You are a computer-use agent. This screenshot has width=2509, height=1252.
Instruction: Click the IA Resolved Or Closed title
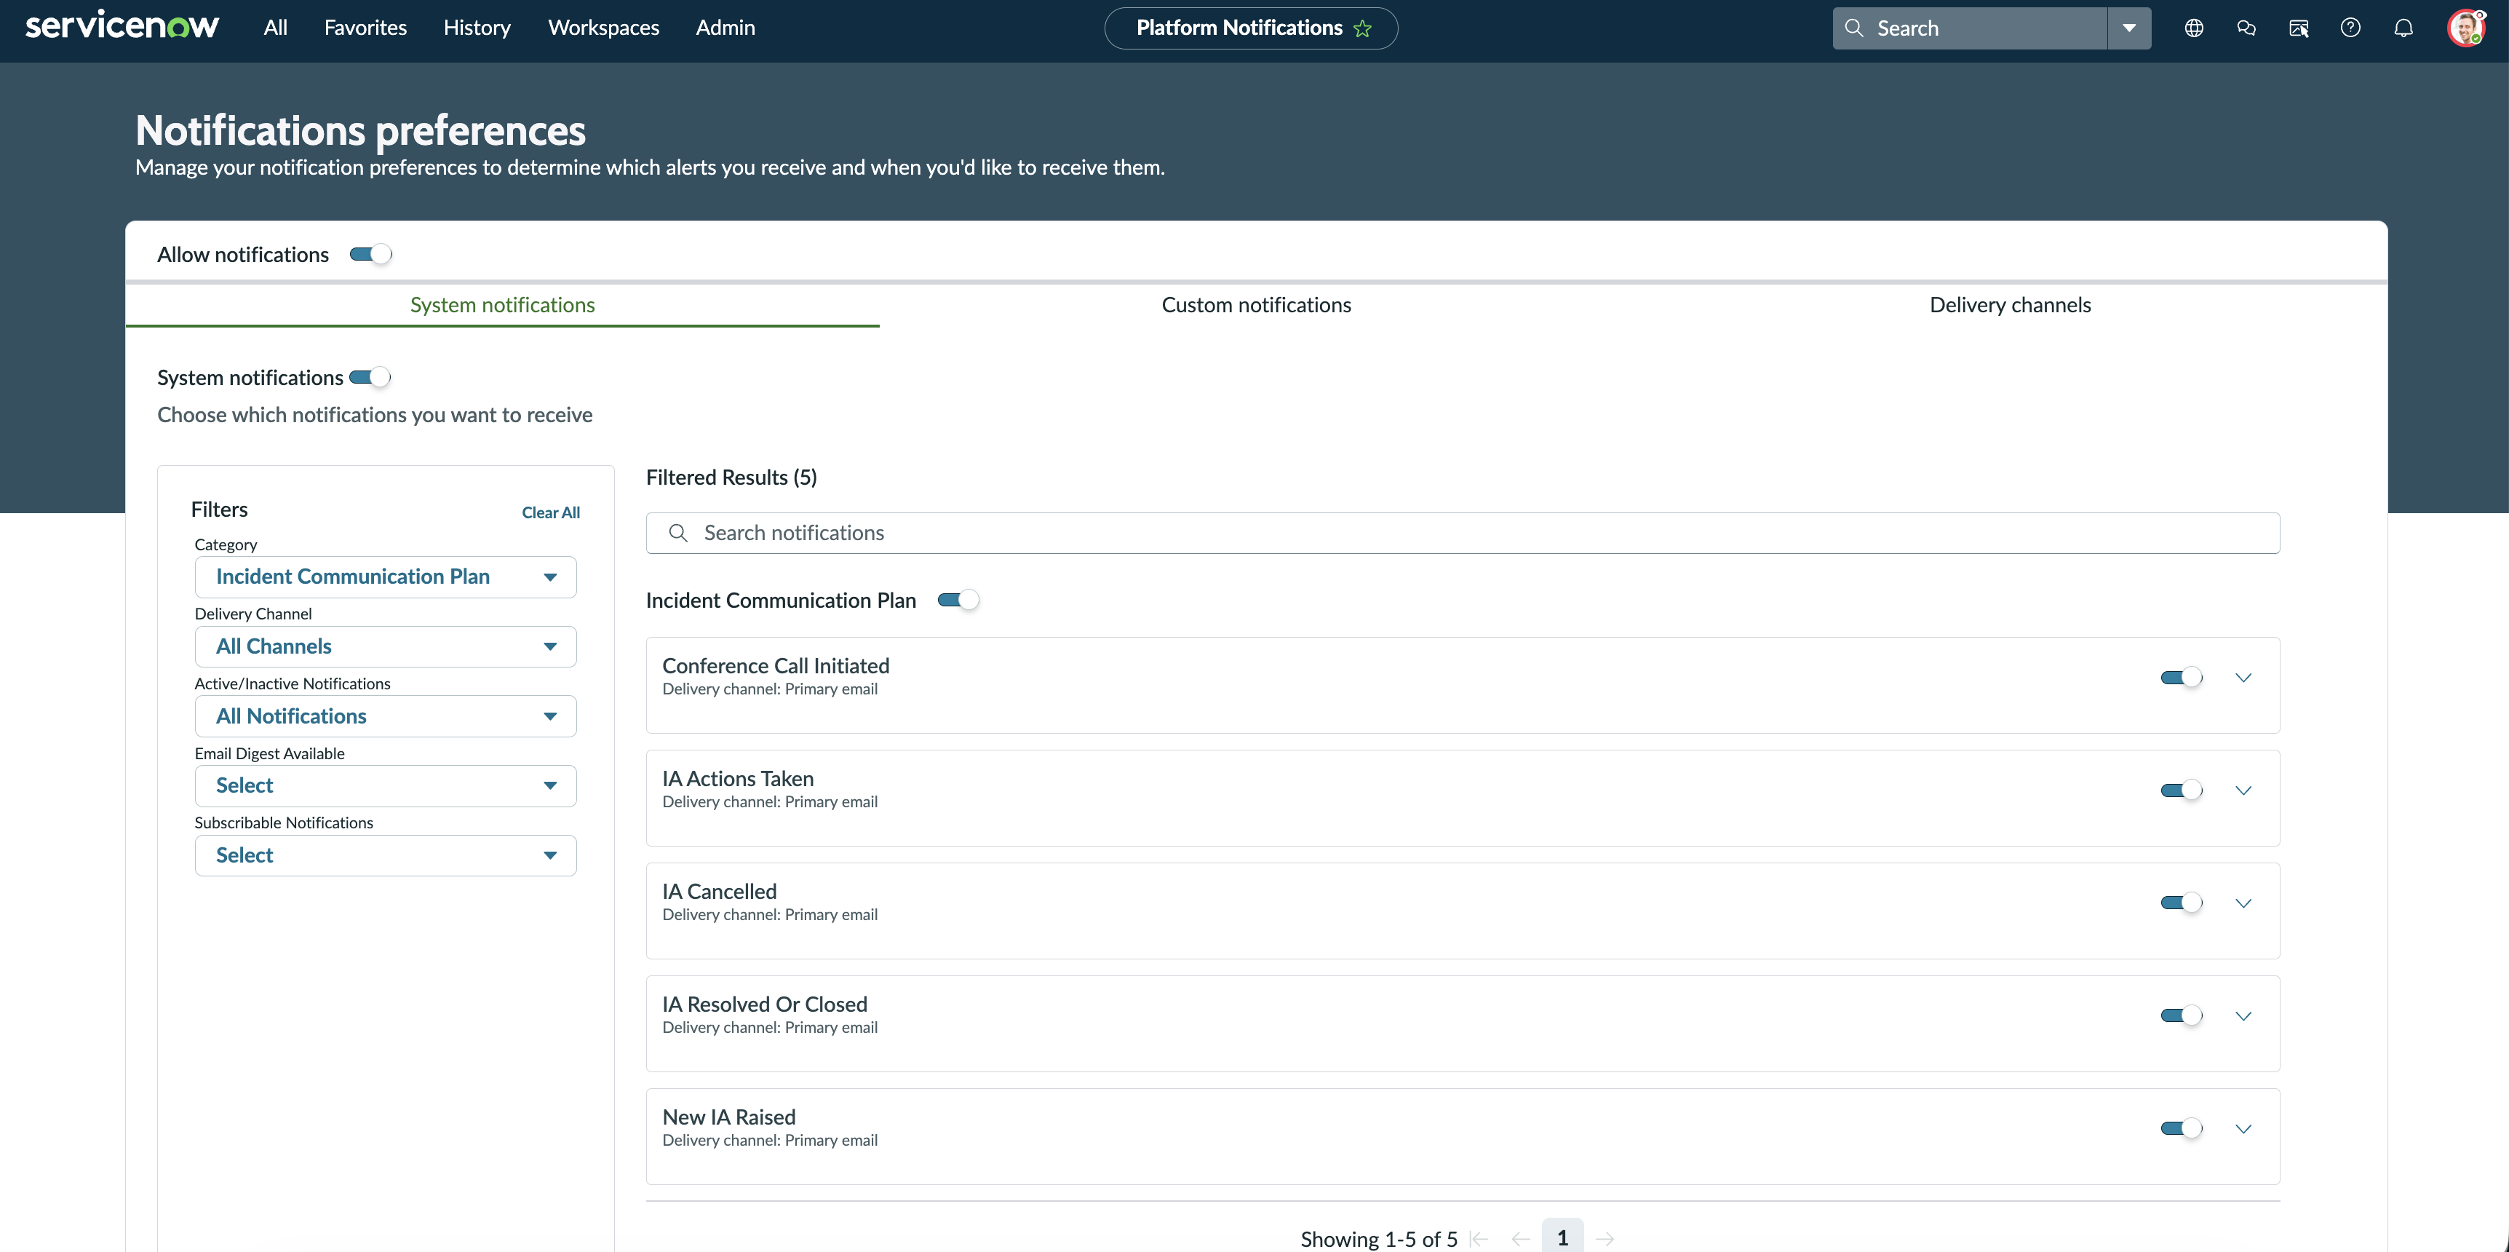[765, 1005]
